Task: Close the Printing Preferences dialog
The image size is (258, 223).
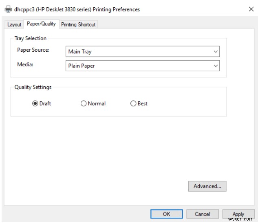Action: click(x=251, y=9)
